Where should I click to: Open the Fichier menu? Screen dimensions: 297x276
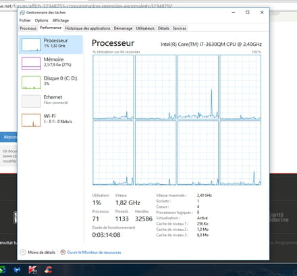point(25,20)
